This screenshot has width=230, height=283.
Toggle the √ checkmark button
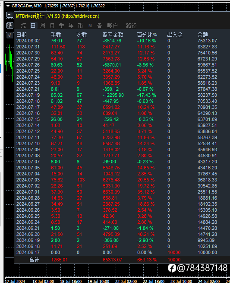10,35
